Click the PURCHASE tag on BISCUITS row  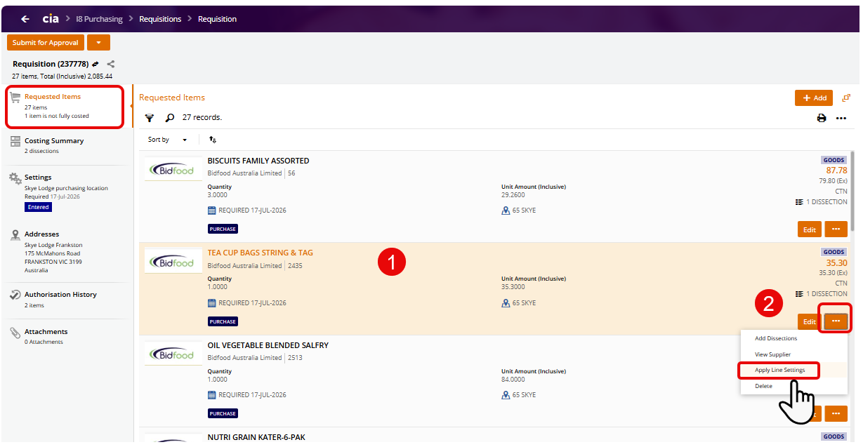(x=223, y=229)
